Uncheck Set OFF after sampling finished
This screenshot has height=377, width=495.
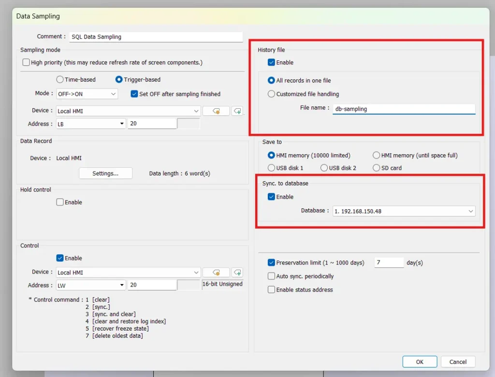click(x=134, y=94)
